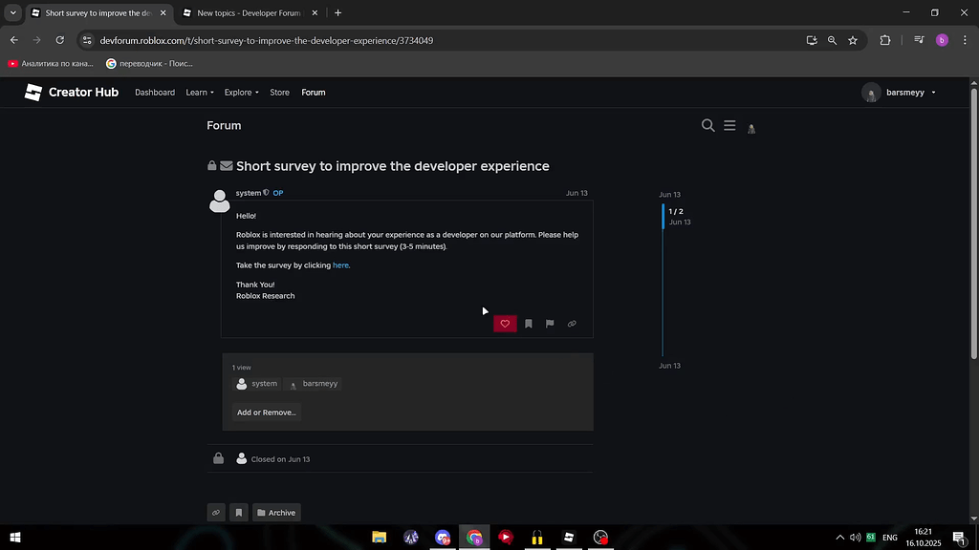Image resolution: width=979 pixels, height=550 pixels.
Task: Expand the Learn dropdown menu
Action: [x=200, y=93]
